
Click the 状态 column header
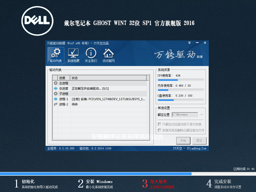pos(108,78)
